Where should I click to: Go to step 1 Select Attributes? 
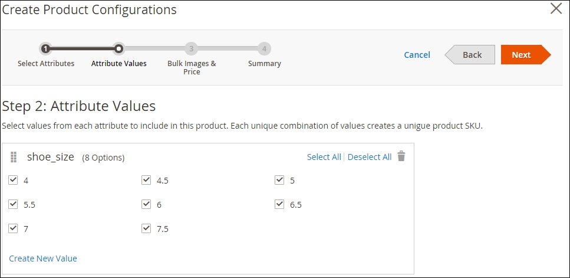(45, 49)
